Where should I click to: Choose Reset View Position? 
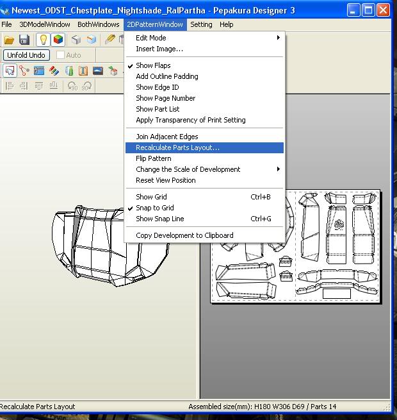pyautogui.click(x=204, y=180)
